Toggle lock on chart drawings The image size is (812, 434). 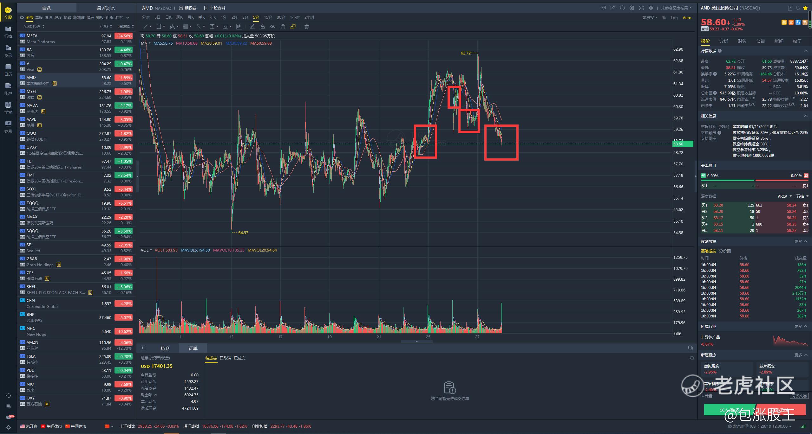[x=263, y=27]
